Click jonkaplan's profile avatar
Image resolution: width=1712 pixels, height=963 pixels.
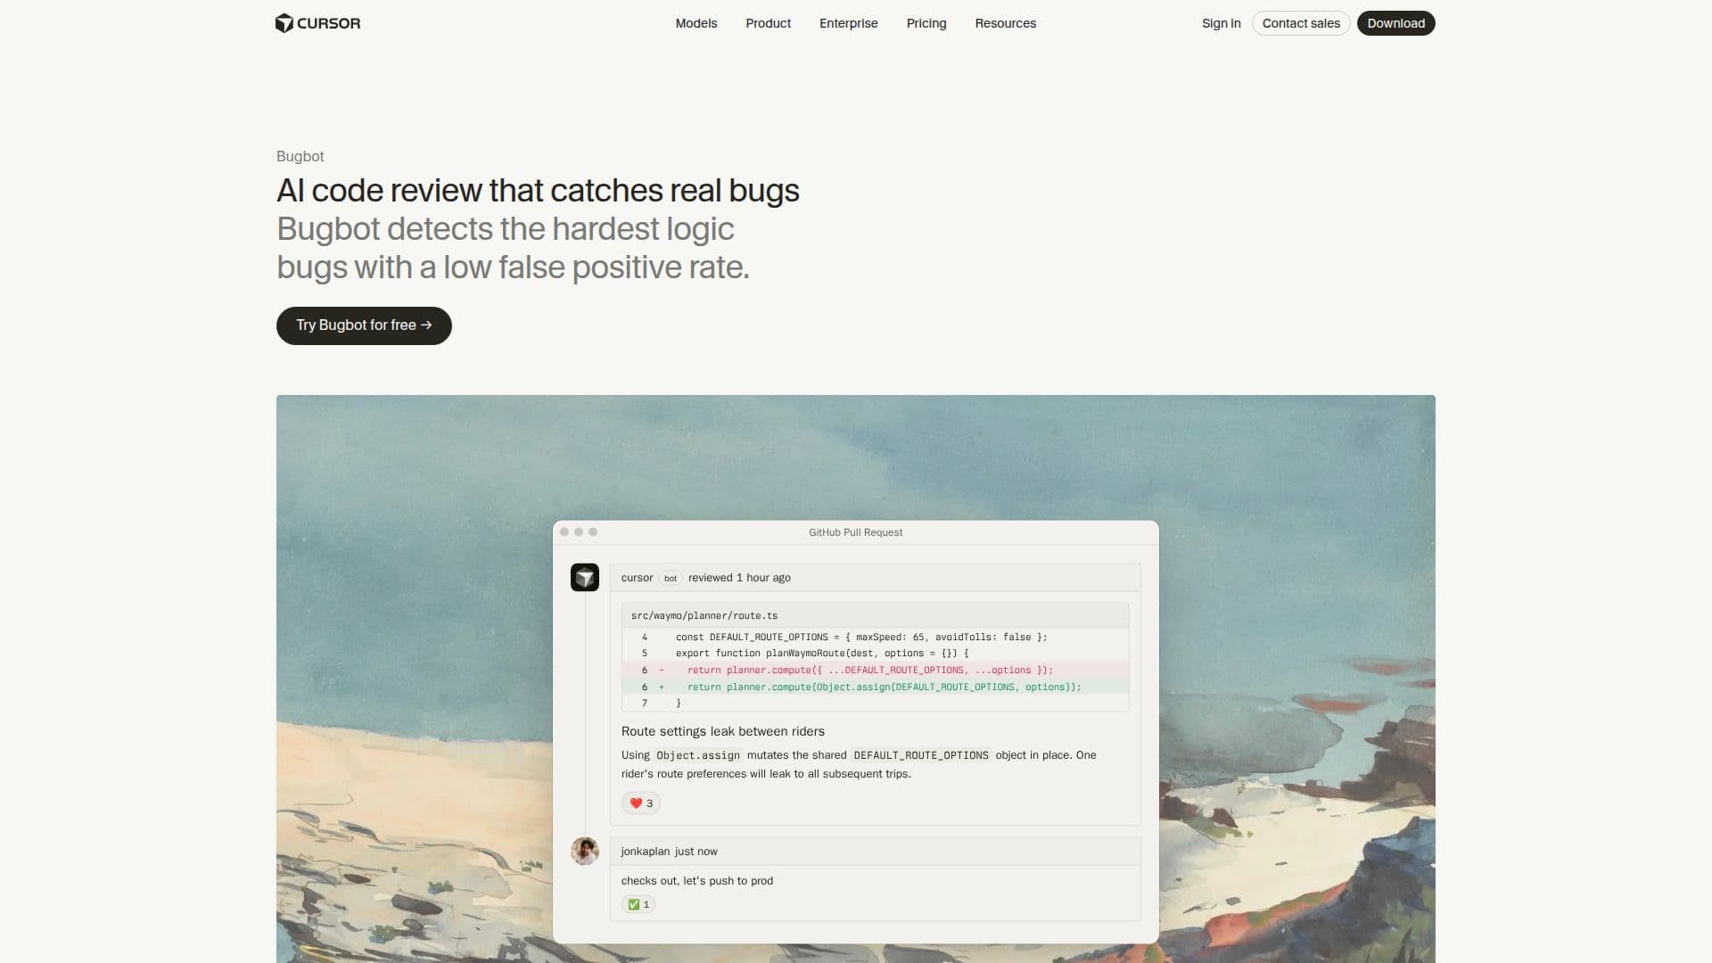[x=585, y=852]
